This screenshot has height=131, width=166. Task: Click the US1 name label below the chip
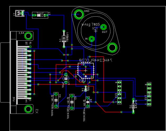(83, 81)
